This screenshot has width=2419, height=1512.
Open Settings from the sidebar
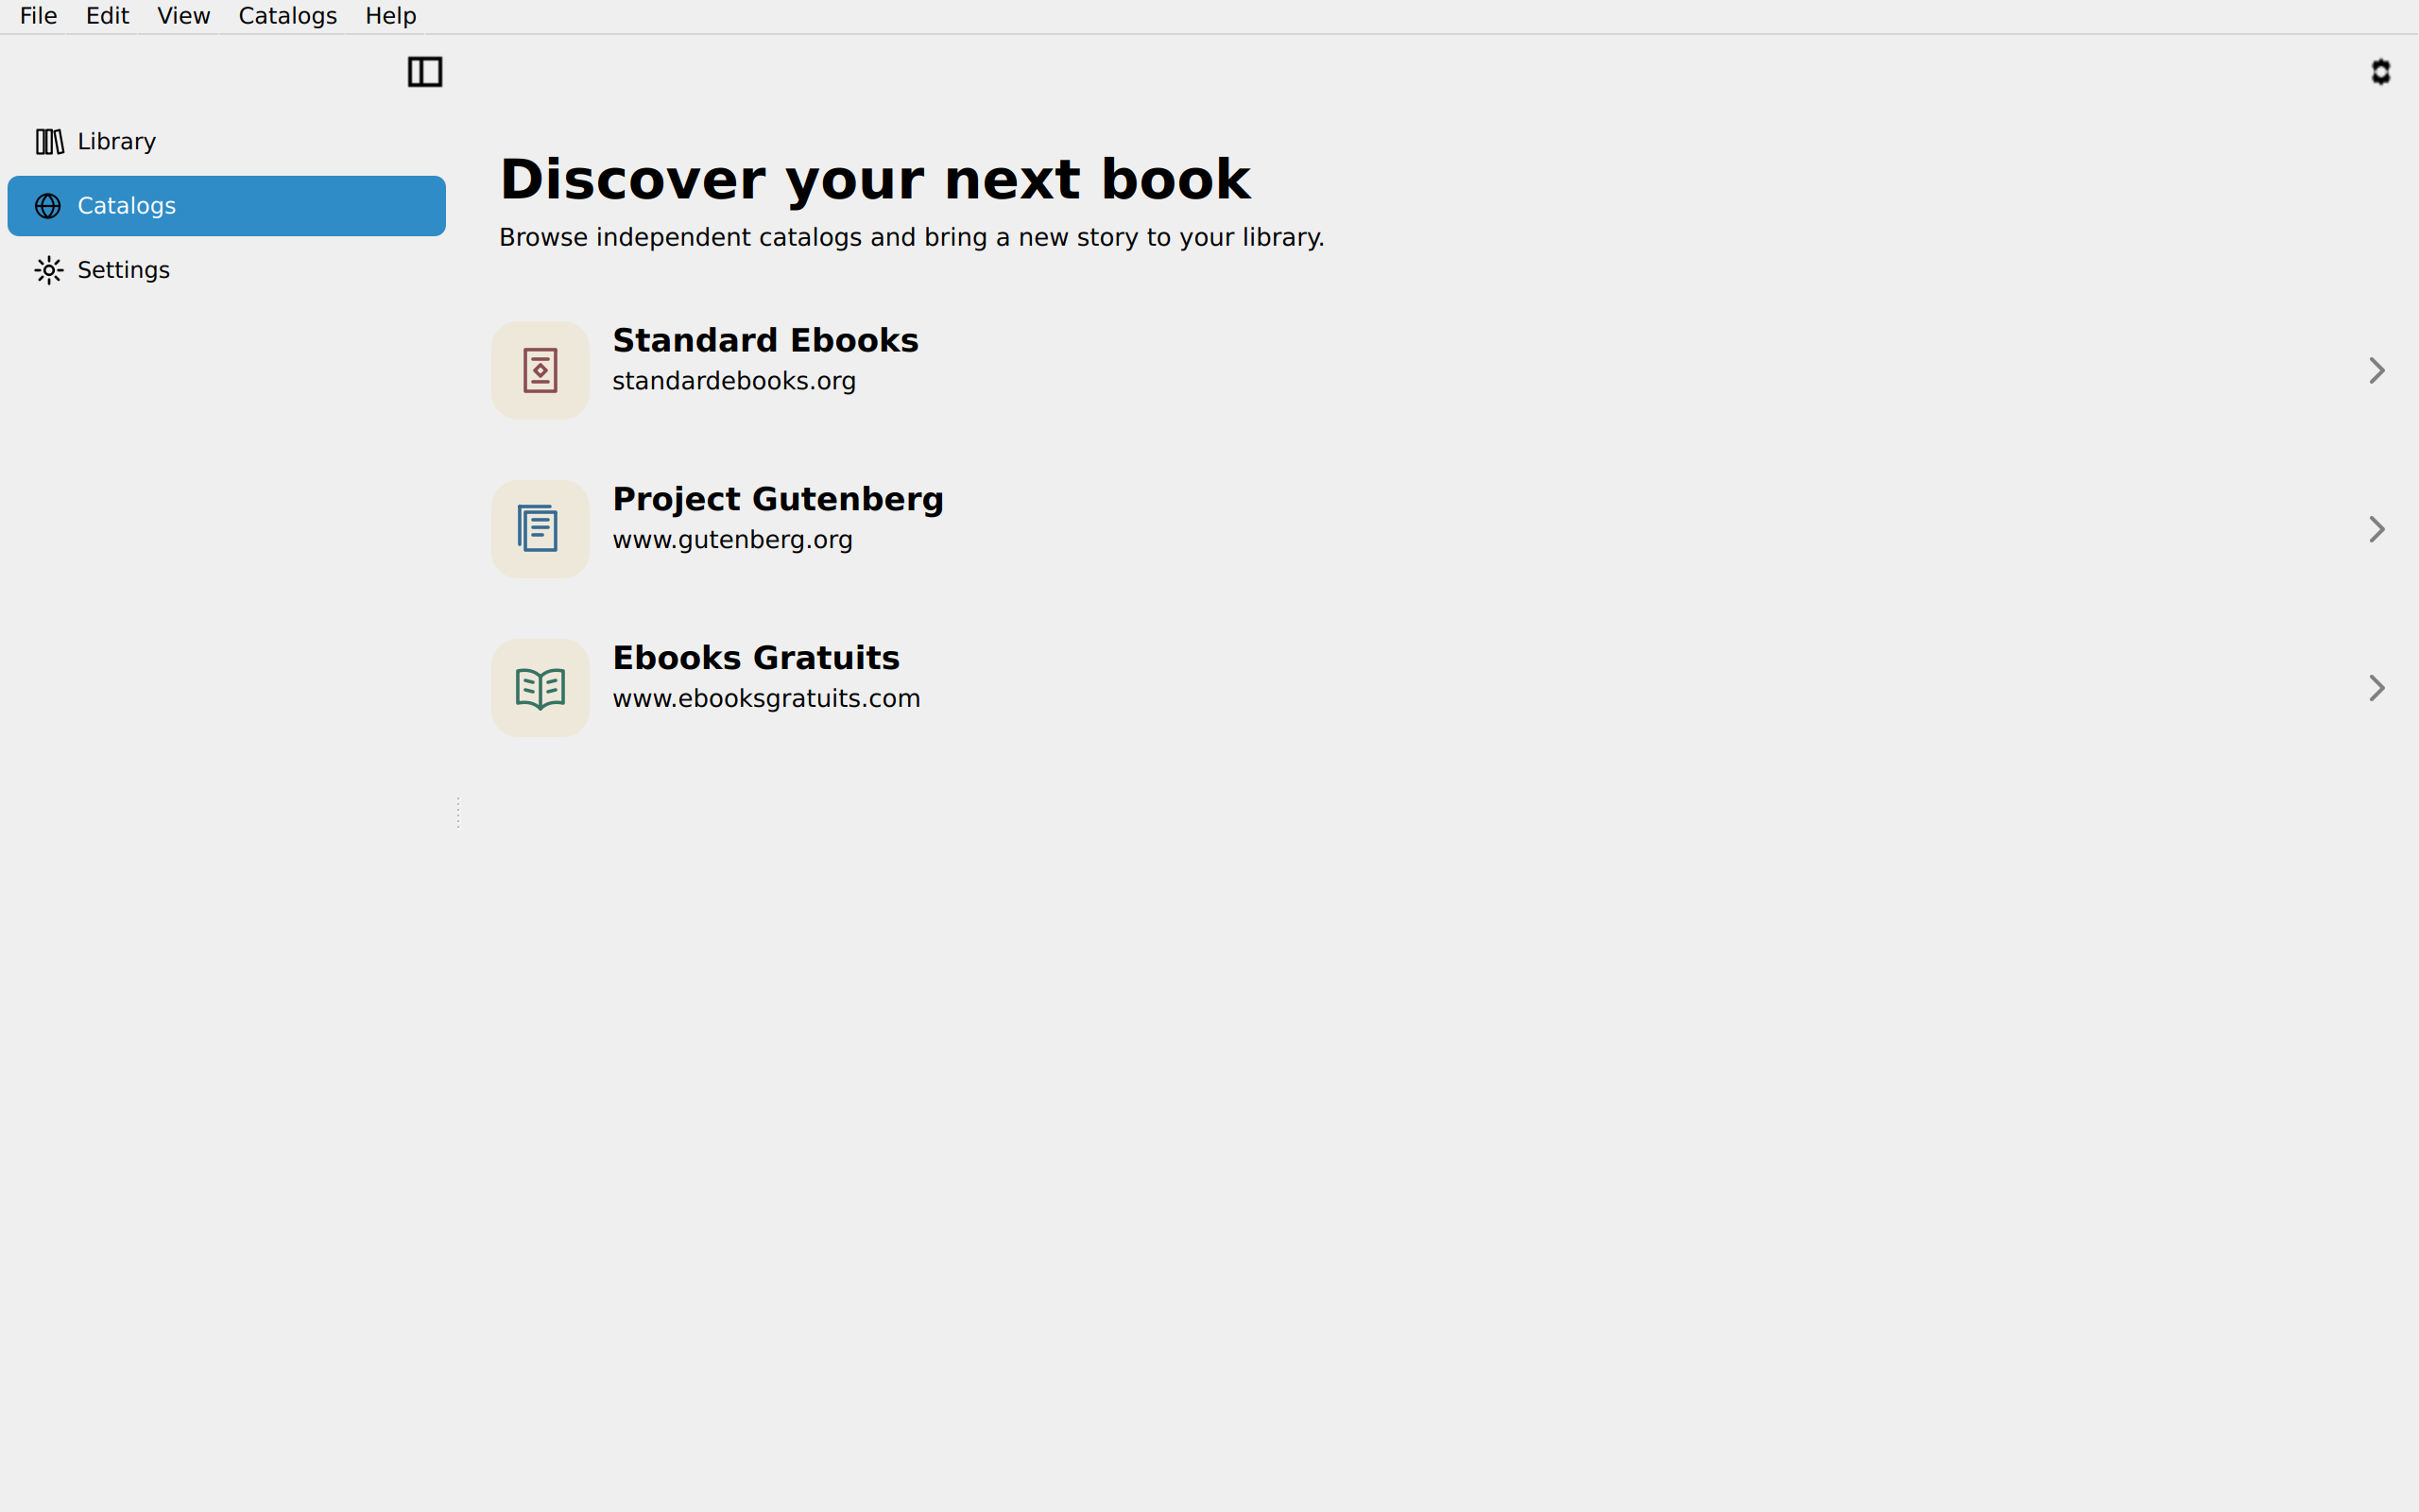tap(227, 270)
